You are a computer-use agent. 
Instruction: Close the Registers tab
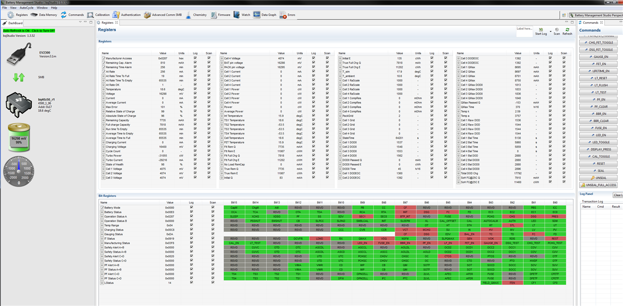pyautogui.click(x=116, y=23)
